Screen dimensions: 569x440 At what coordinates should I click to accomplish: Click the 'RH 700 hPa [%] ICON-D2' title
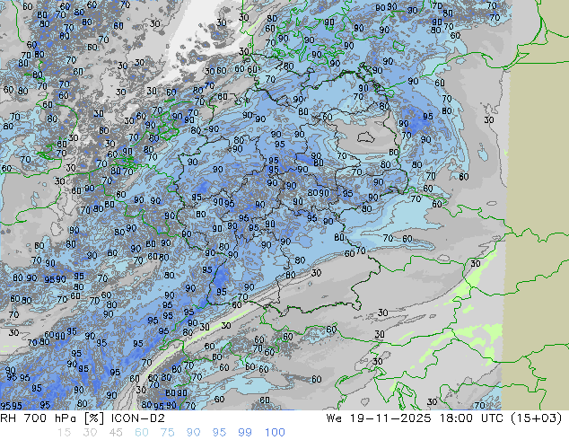coord(83,418)
